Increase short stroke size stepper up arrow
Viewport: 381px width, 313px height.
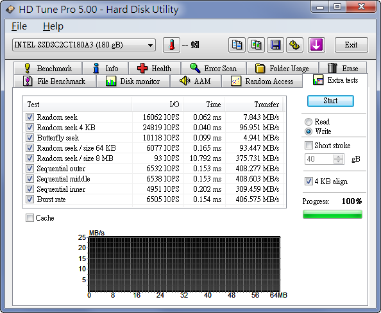click(x=338, y=156)
